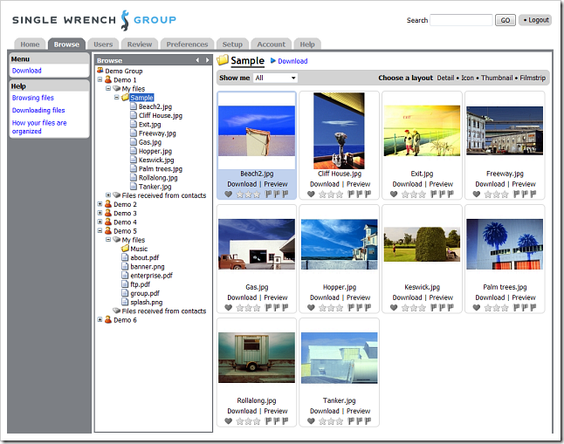Toggle the third rating star under Gas.jpg

pos(257,308)
